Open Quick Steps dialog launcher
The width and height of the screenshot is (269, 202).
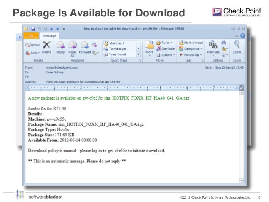coord(140,61)
